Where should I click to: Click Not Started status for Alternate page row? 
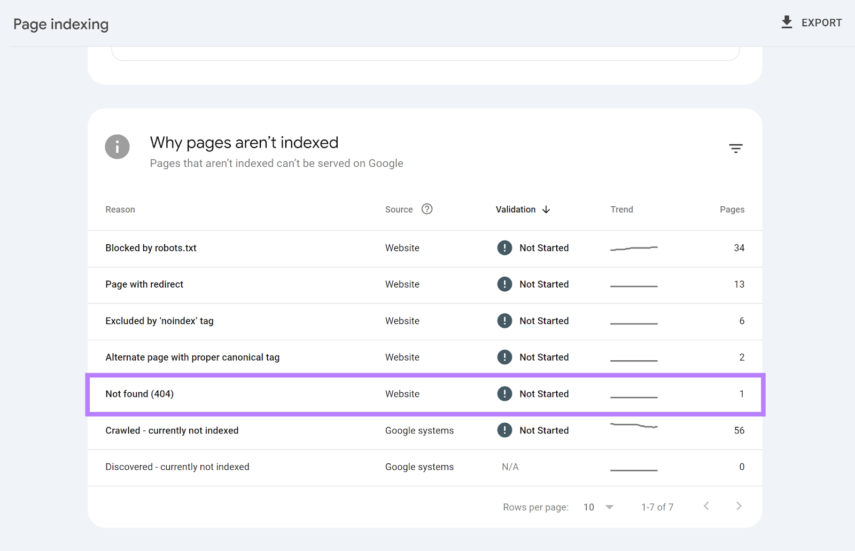(544, 356)
